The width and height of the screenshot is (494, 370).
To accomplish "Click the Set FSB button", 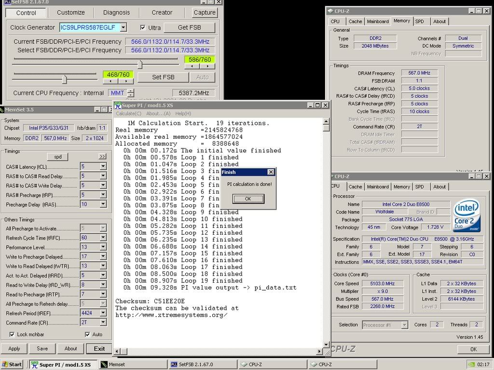I will click(x=163, y=77).
